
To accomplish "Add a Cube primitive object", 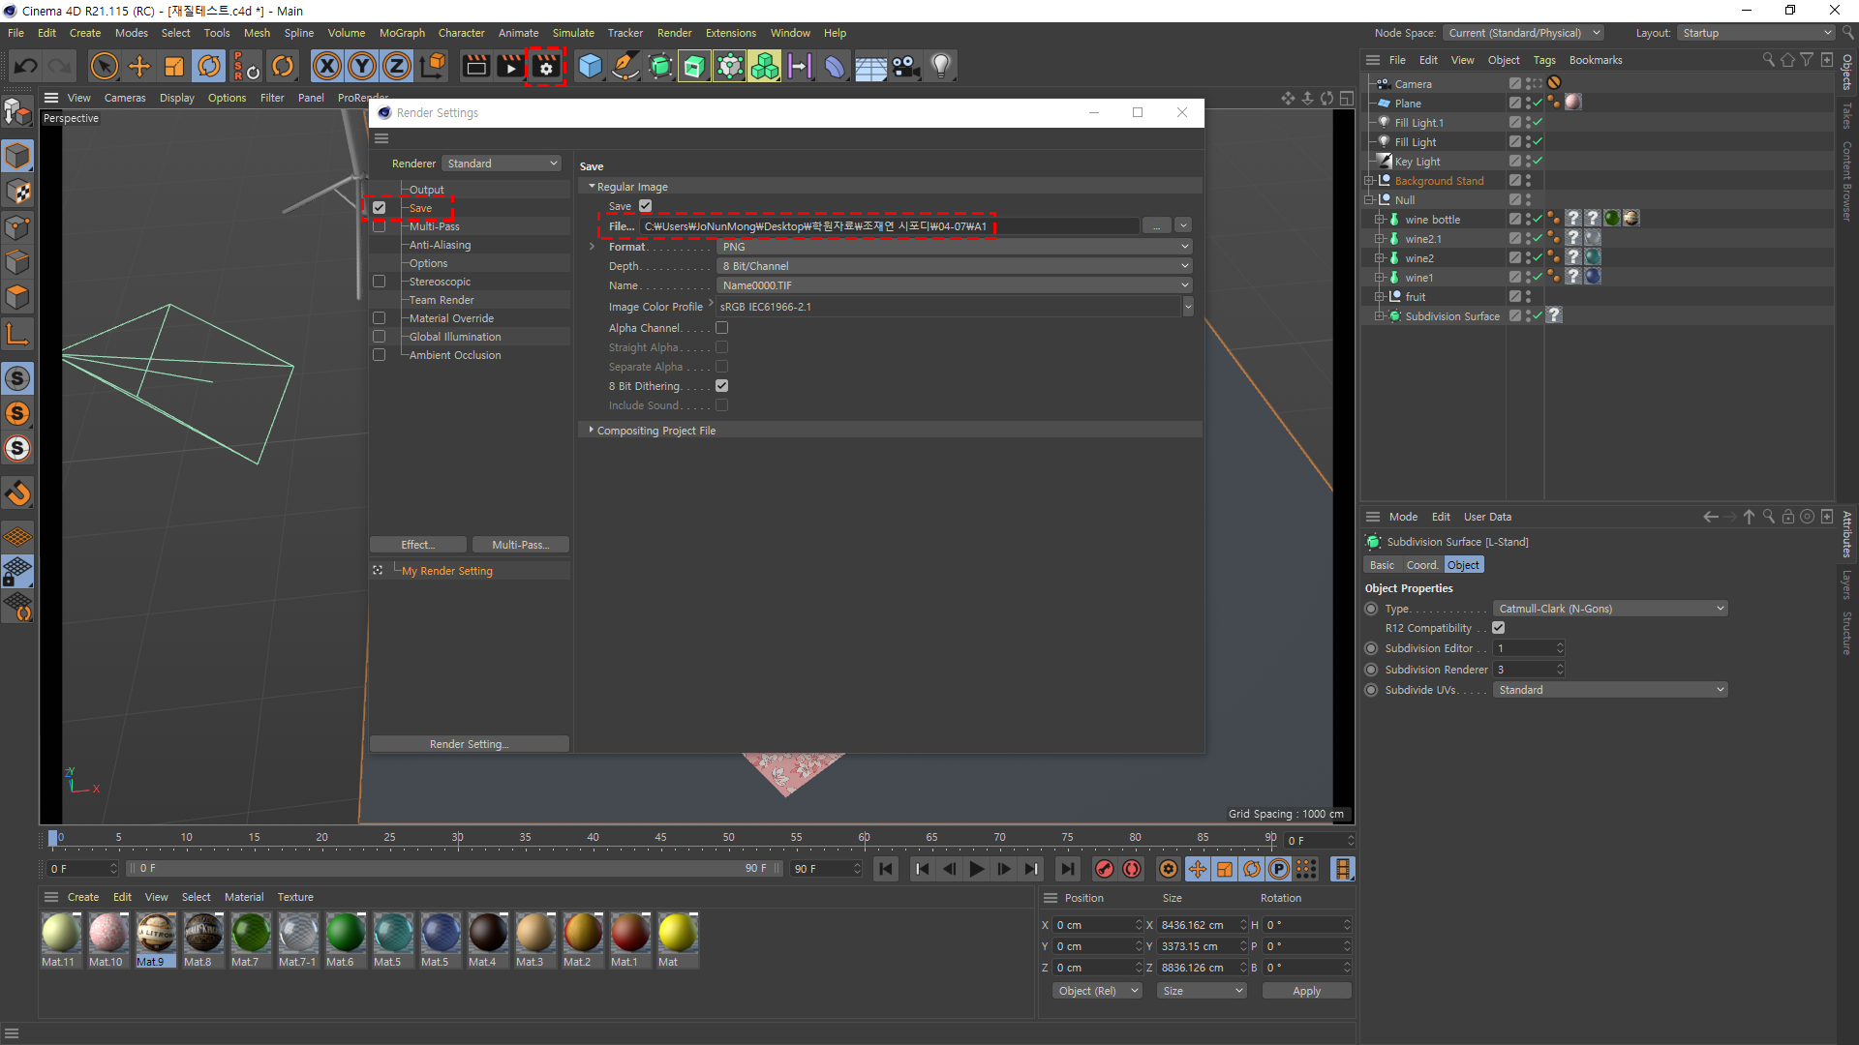I will coord(590,67).
